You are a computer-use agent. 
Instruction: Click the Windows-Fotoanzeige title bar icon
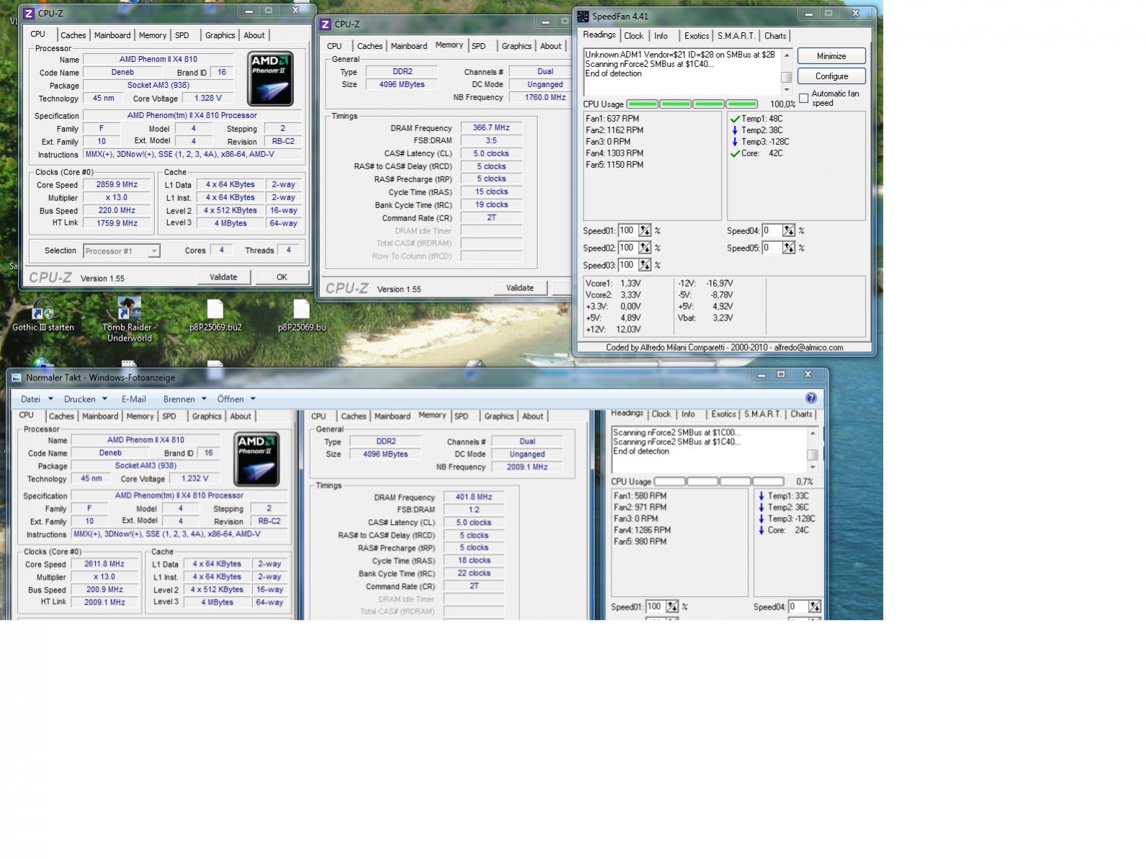pyautogui.click(x=17, y=377)
